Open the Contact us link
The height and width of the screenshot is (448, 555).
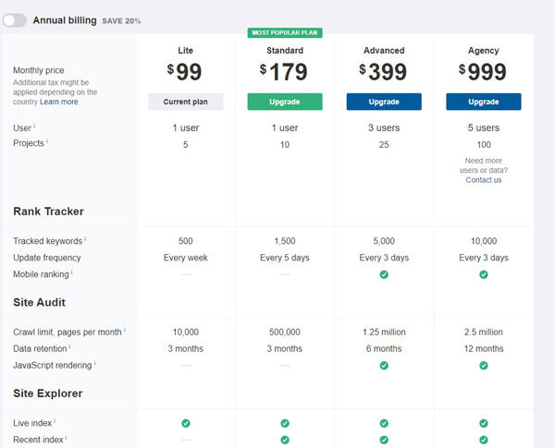pyautogui.click(x=484, y=180)
